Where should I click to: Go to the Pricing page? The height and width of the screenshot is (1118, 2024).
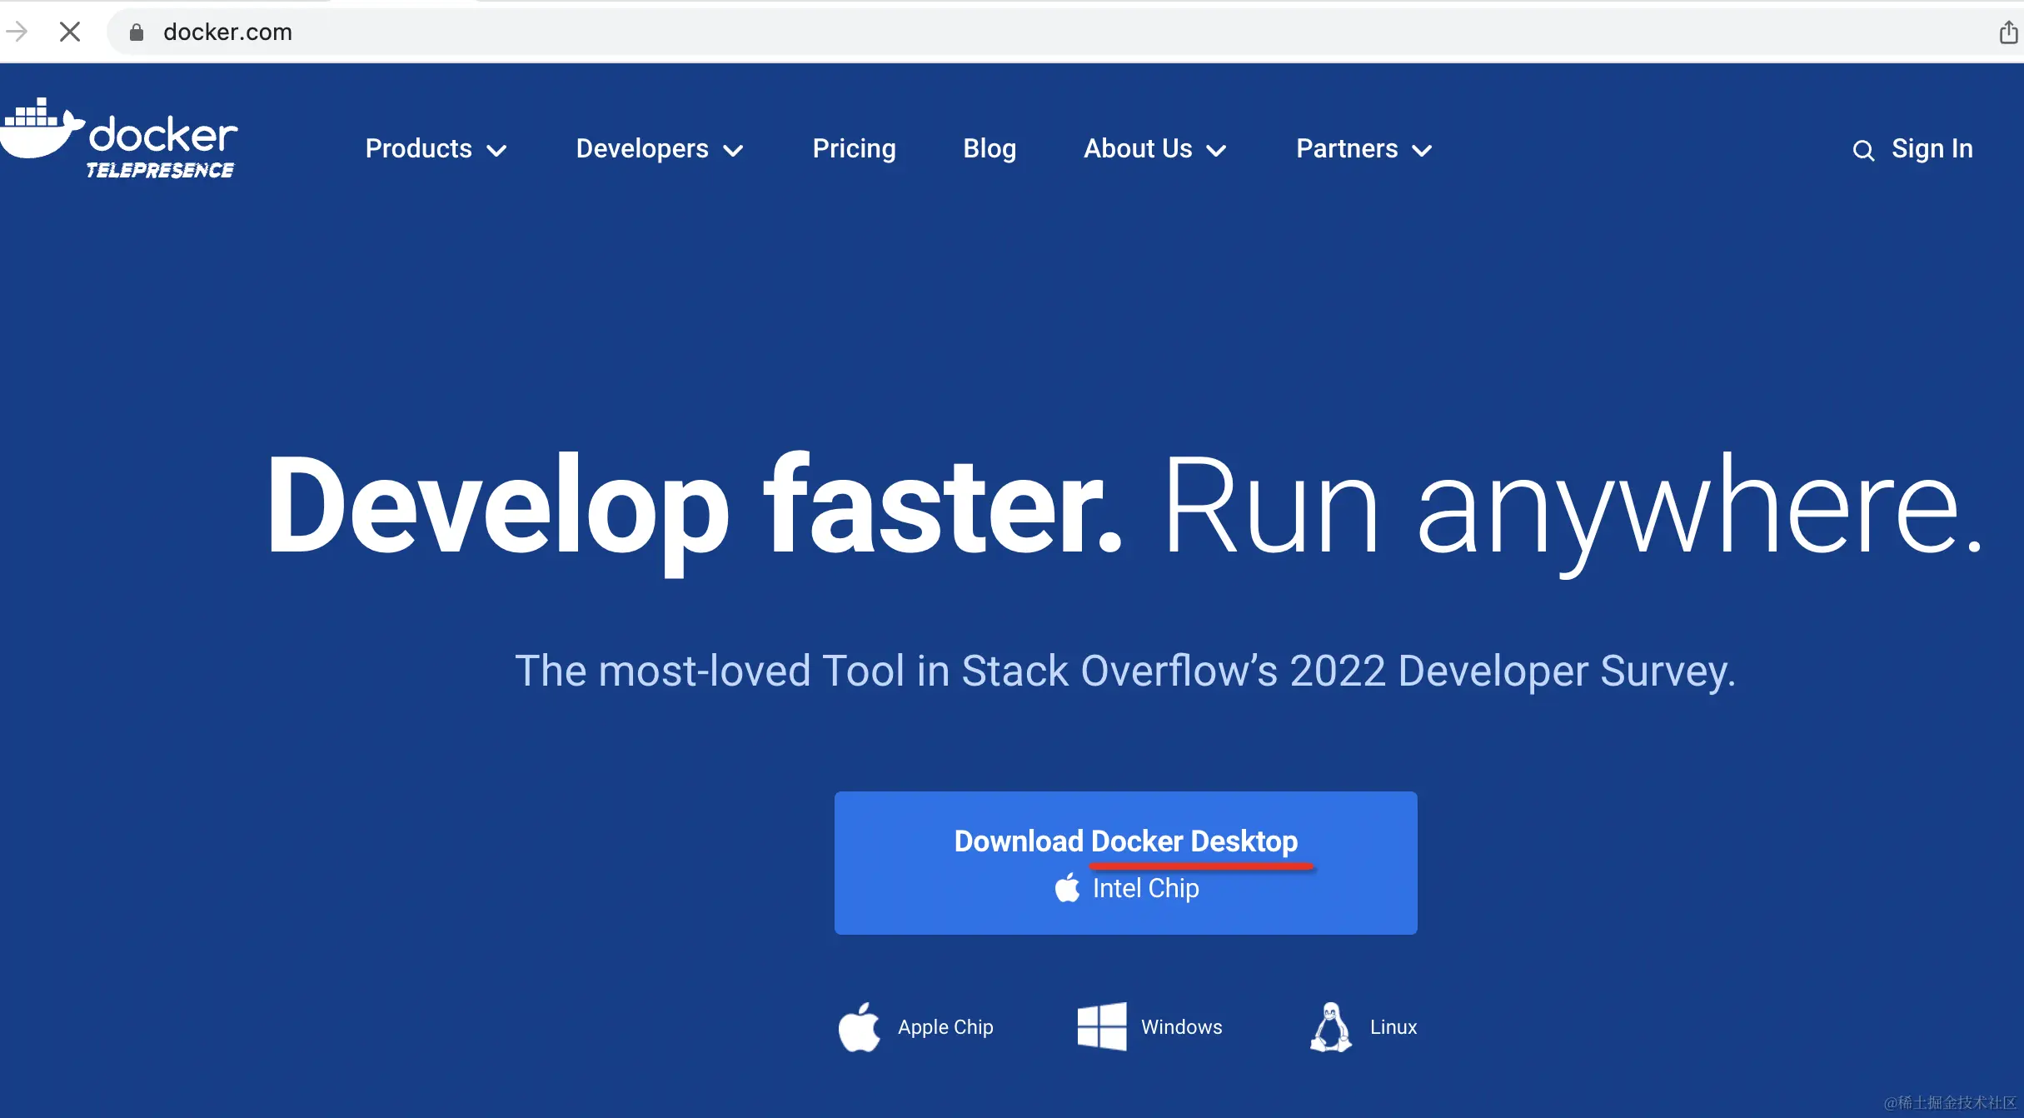[x=854, y=149]
